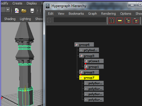Viewport: 142px width, 106px height.
Task: Select the pCylind... node
Action: (89, 50)
